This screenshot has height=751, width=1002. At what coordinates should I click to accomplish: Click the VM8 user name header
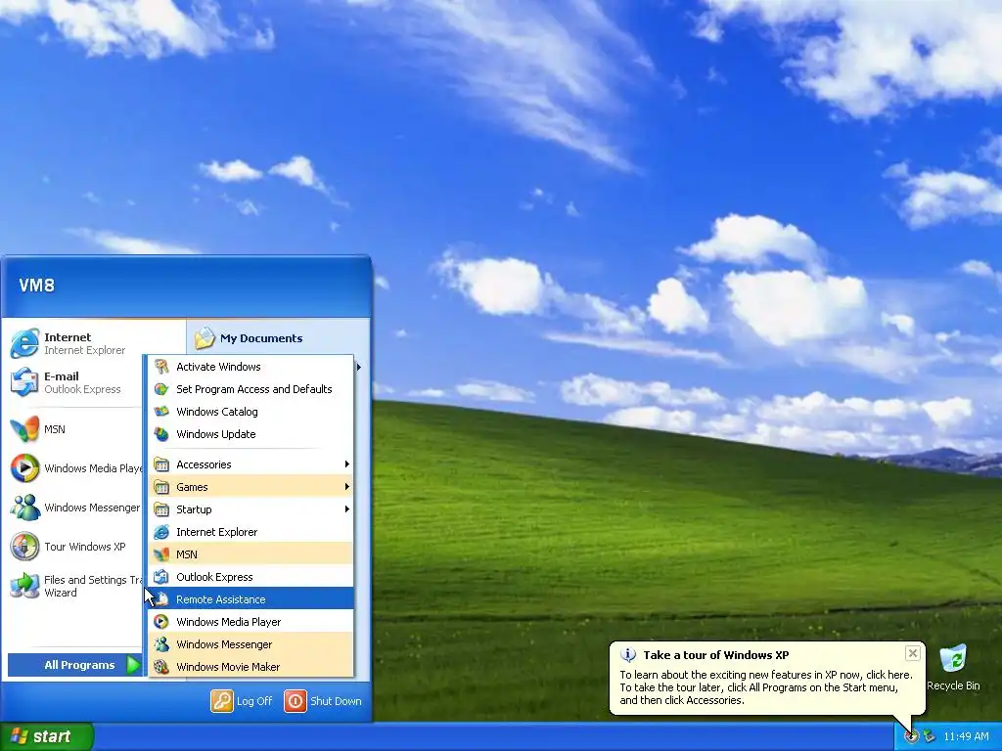click(36, 285)
